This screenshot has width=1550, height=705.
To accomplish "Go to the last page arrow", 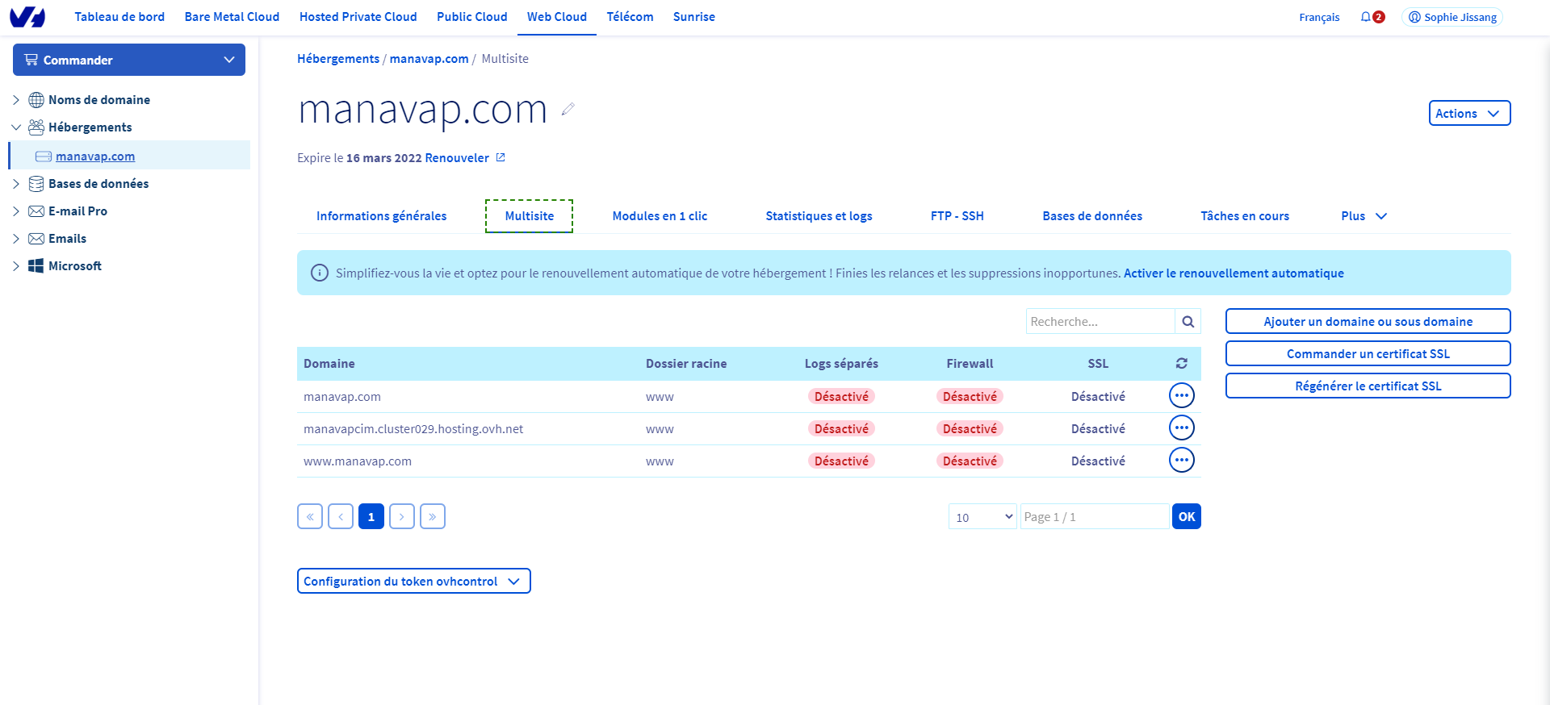I will [x=433, y=516].
